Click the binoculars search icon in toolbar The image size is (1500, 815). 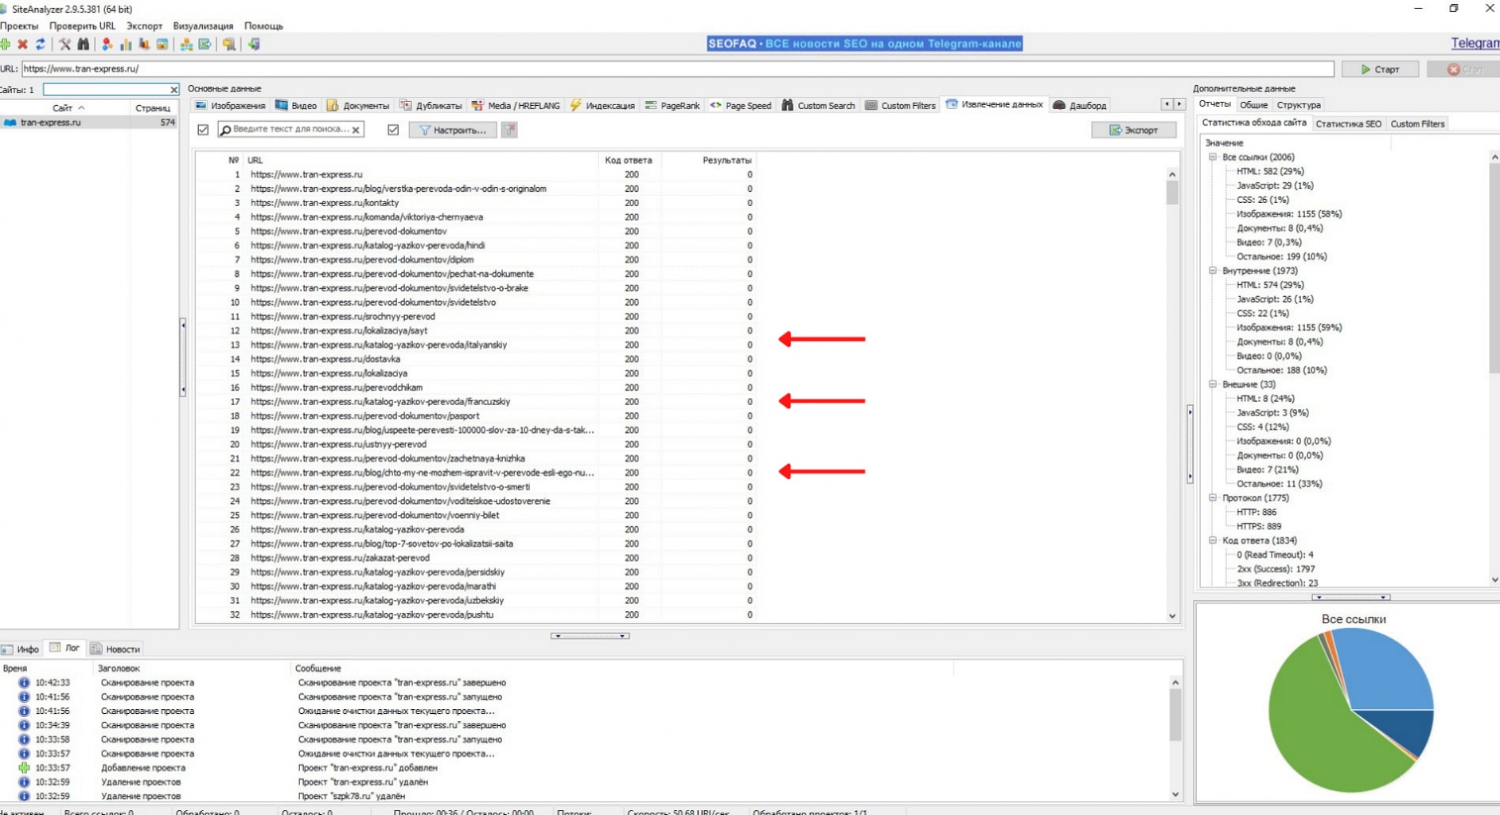83,45
